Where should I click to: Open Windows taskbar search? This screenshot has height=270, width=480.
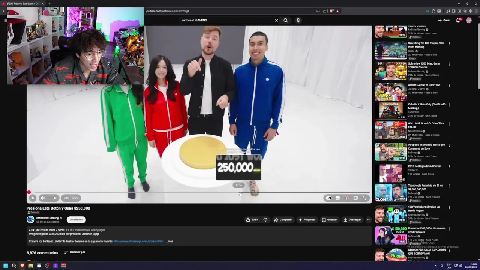tap(14, 266)
